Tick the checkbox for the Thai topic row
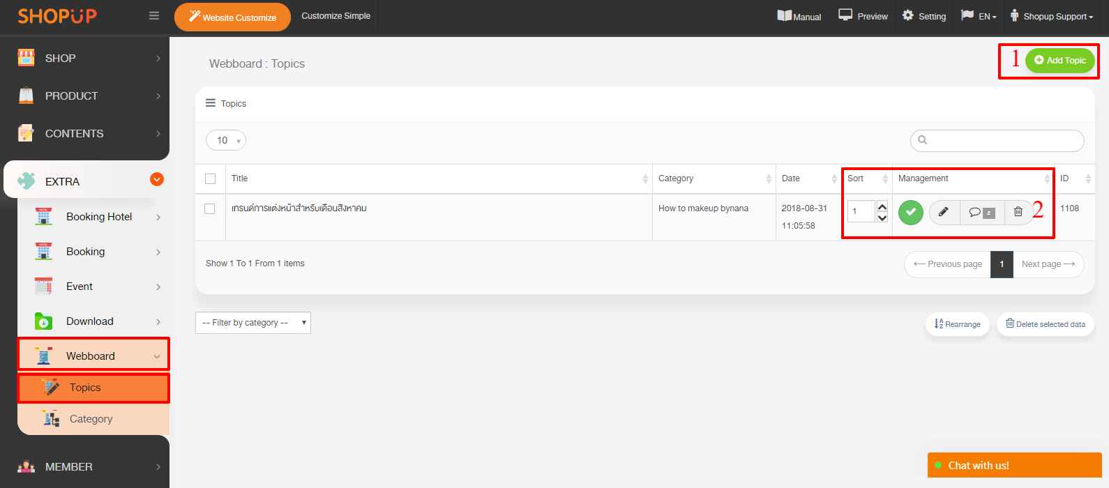The width and height of the screenshot is (1109, 488). click(x=210, y=208)
